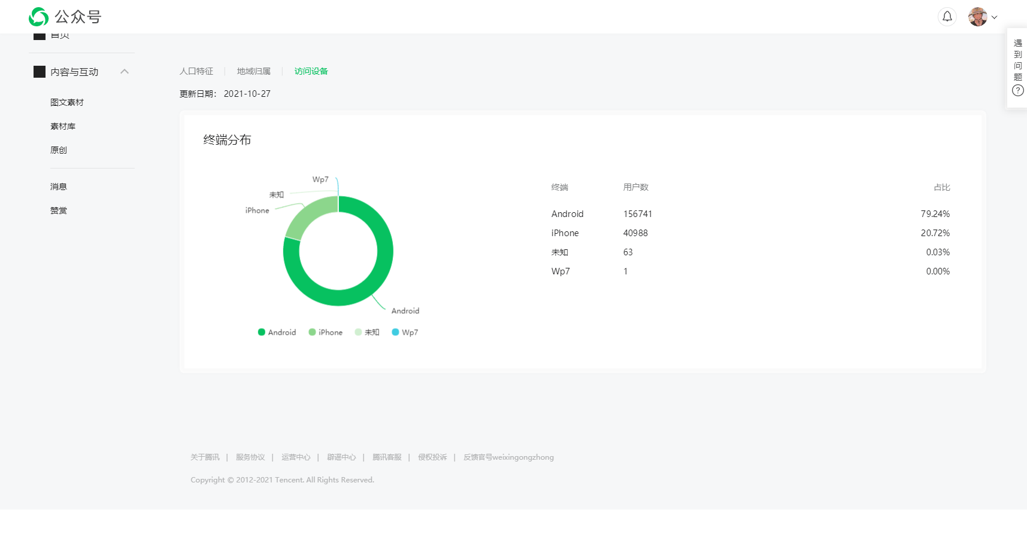Open 图文素材 in the sidebar

coord(67,102)
